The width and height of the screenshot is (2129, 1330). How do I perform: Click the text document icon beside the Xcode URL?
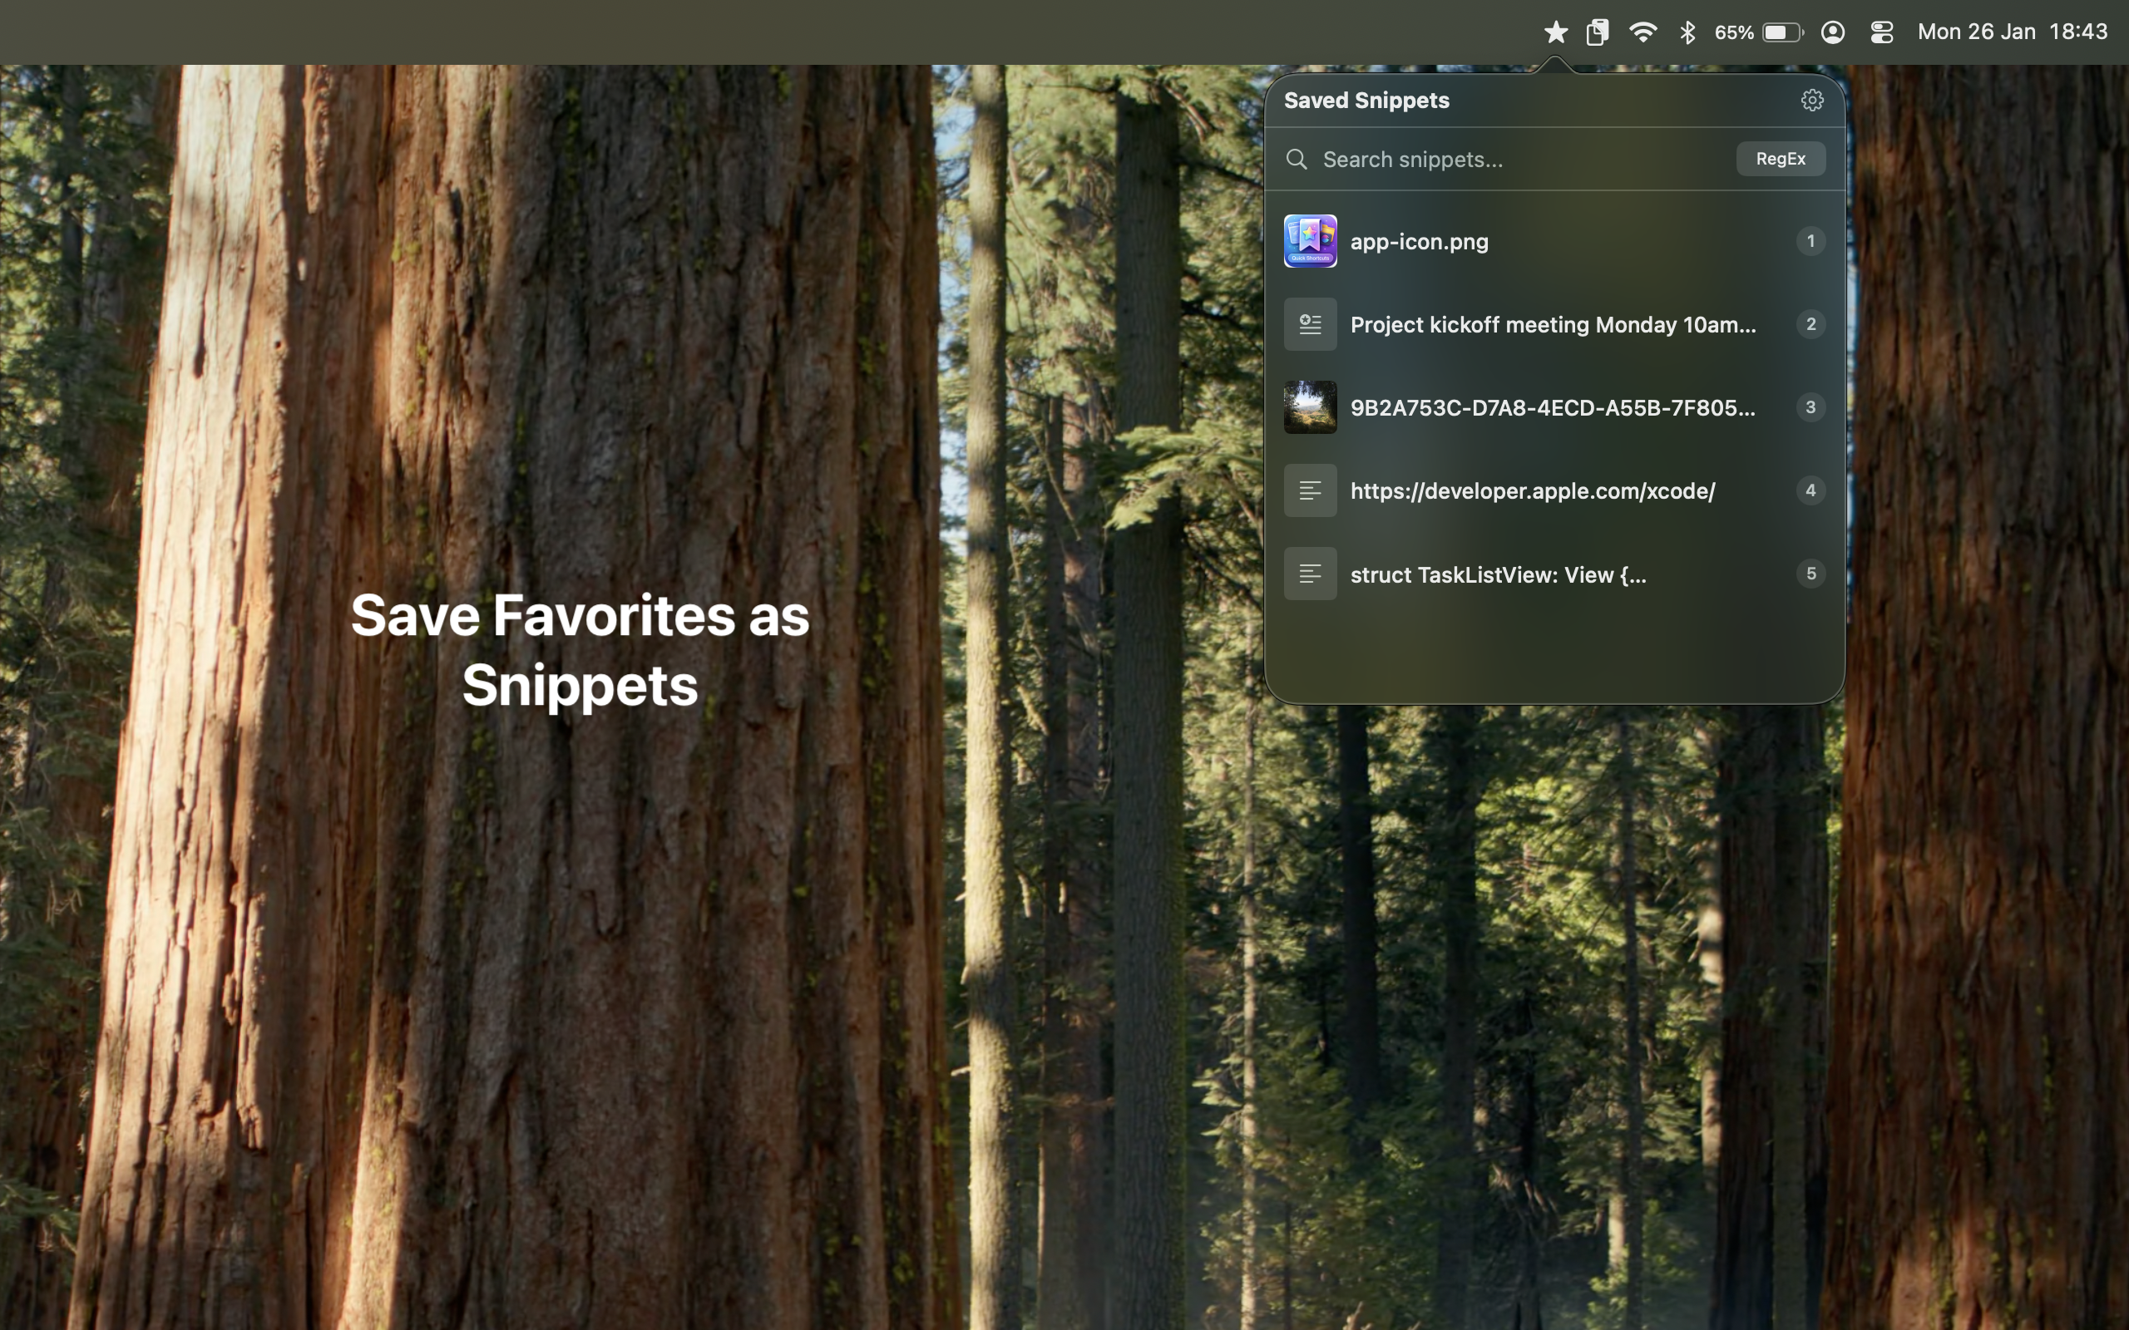point(1310,490)
